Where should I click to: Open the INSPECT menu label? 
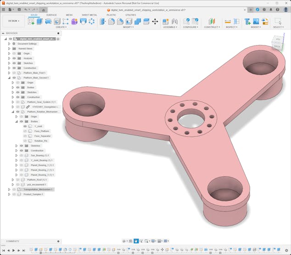click(x=231, y=27)
